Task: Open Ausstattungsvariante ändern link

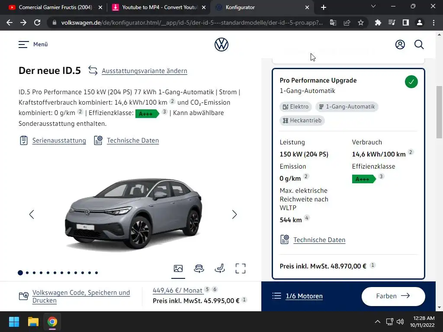Action: pyautogui.click(x=144, y=71)
